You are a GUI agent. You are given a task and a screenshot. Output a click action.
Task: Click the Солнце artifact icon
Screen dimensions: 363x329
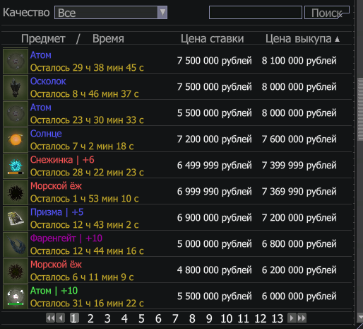[x=16, y=140]
